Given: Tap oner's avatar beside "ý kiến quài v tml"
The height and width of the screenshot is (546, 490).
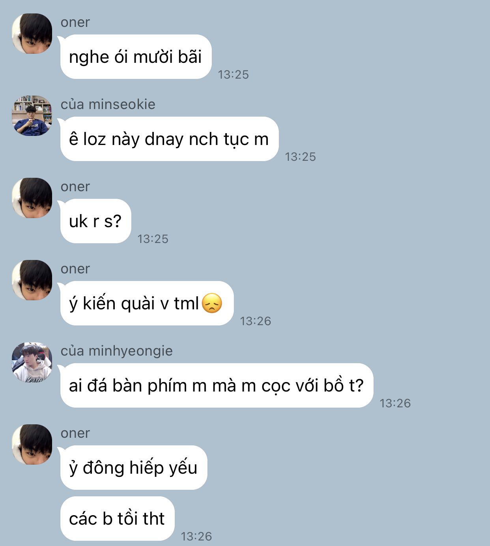Looking at the screenshot, I should click(x=32, y=280).
